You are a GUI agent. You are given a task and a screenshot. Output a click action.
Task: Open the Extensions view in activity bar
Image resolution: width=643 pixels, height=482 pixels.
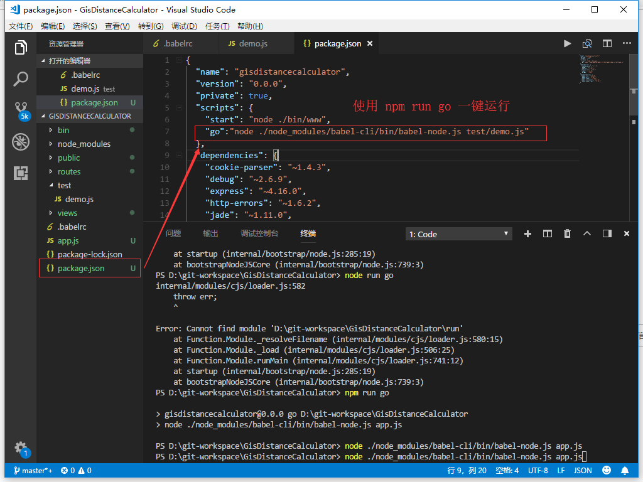point(21,173)
